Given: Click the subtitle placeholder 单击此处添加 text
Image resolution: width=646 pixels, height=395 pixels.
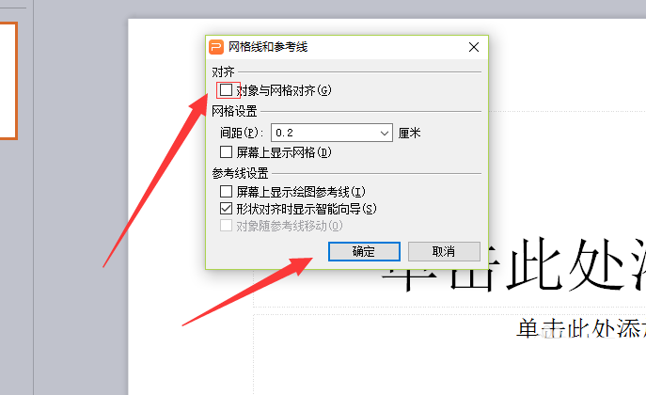Looking at the screenshot, I should click(581, 328).
